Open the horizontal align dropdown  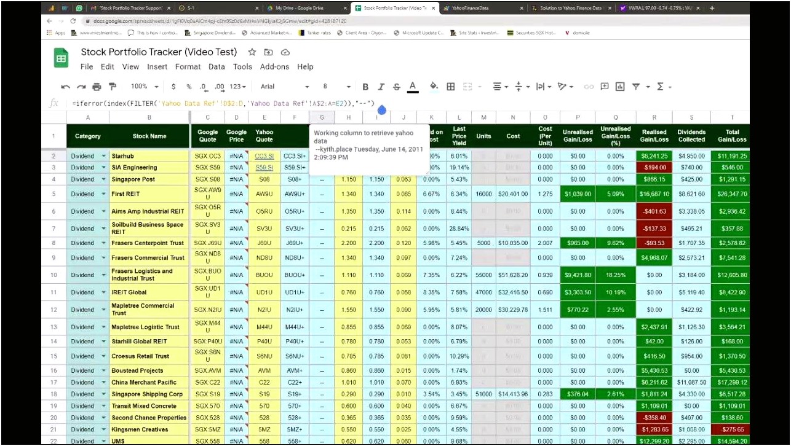point(501,87)
